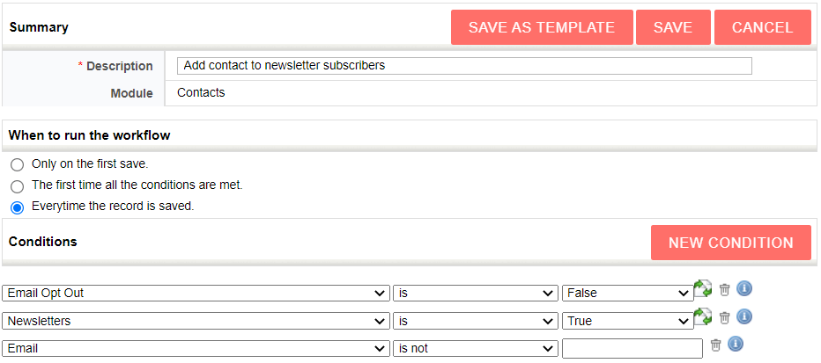Viewport: 821px width, 363px height.
Task: Click the refresh icon on Email Opt Out row
Action: (x=703, y=289)
